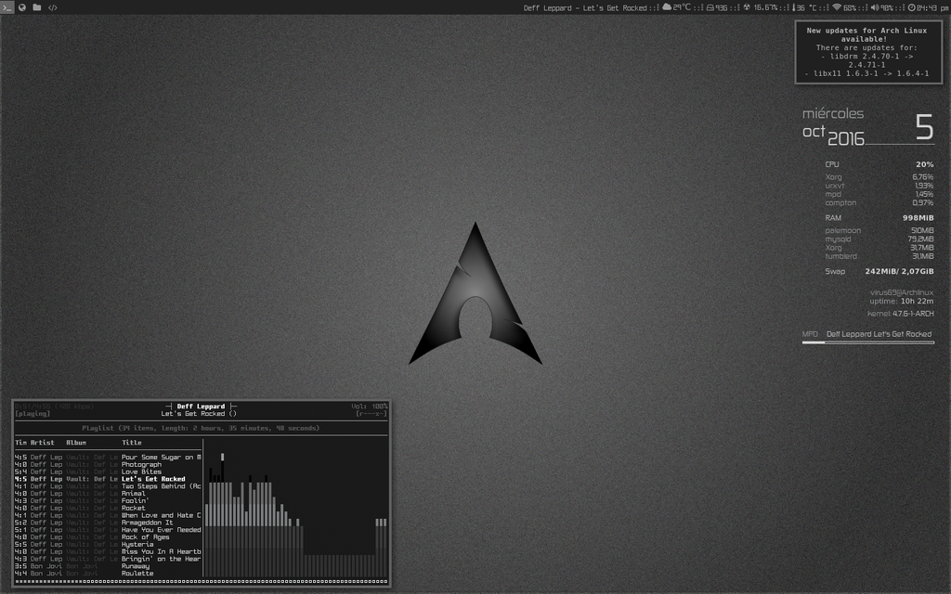This screenshot has height=594, width=951.
Task: Click the Swap 242MiB usage value
Action: 899,271
